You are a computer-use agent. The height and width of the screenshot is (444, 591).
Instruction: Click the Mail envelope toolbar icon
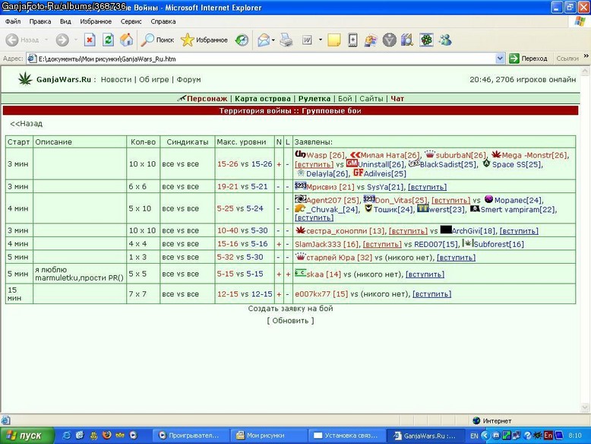coord(264,40)
